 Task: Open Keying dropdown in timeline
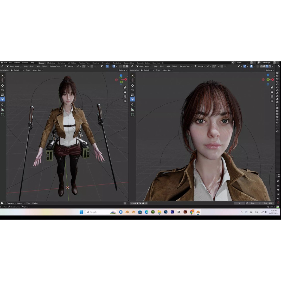21,203
